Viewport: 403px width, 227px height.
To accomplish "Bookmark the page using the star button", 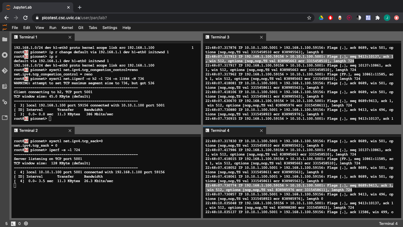I will 309,18.
